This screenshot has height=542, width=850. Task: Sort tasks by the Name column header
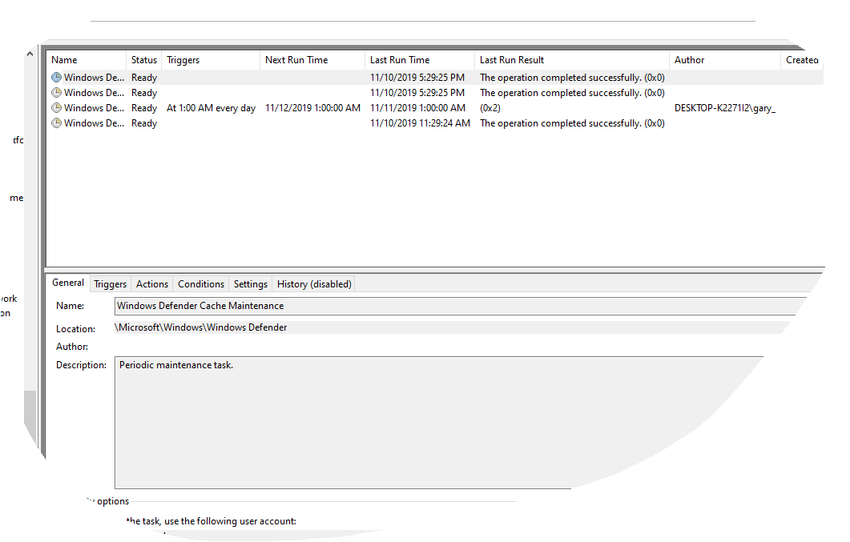(x=87, y=60)
